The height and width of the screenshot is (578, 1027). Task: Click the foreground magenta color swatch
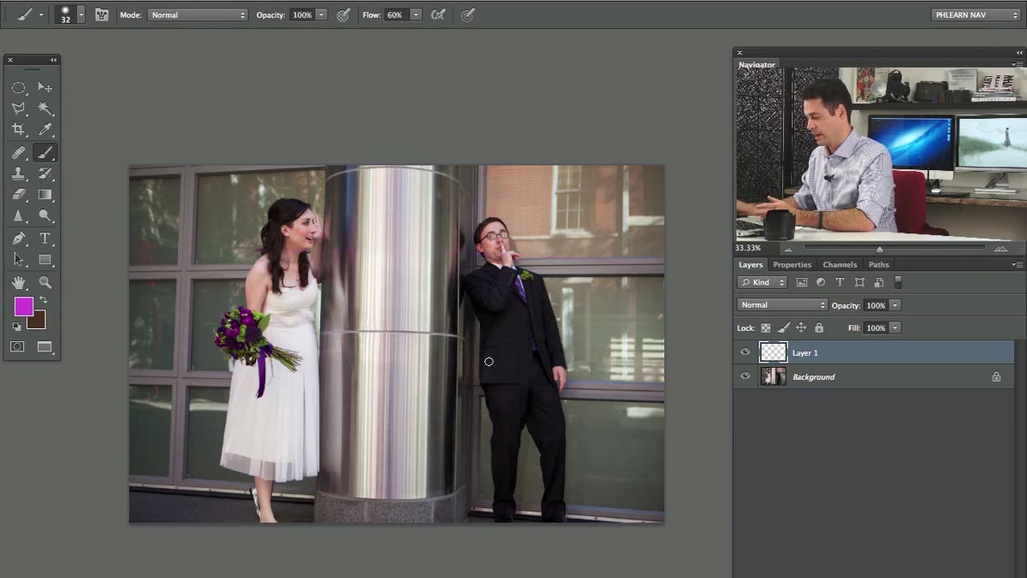(23, 306)
